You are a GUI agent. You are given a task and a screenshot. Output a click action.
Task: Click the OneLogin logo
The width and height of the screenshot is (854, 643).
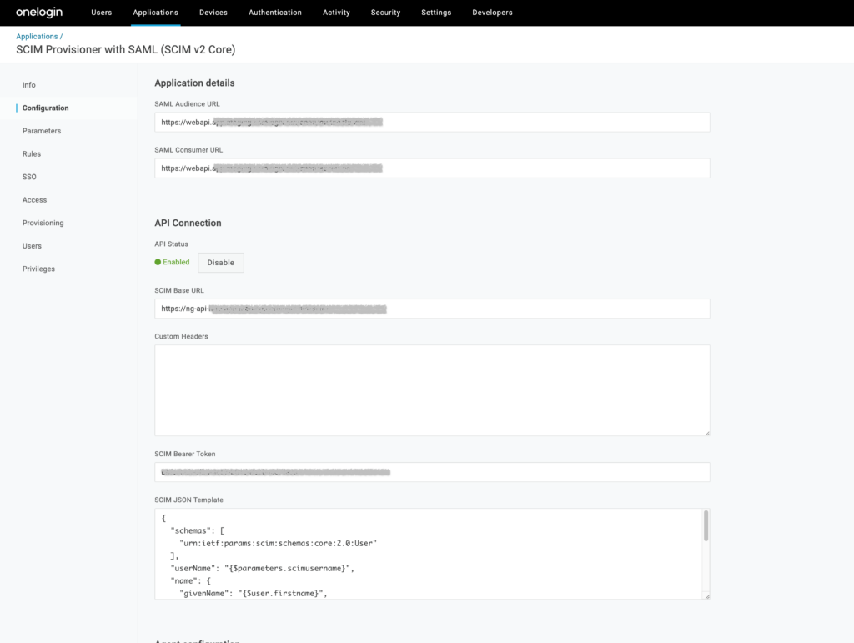tap(39, 12)
